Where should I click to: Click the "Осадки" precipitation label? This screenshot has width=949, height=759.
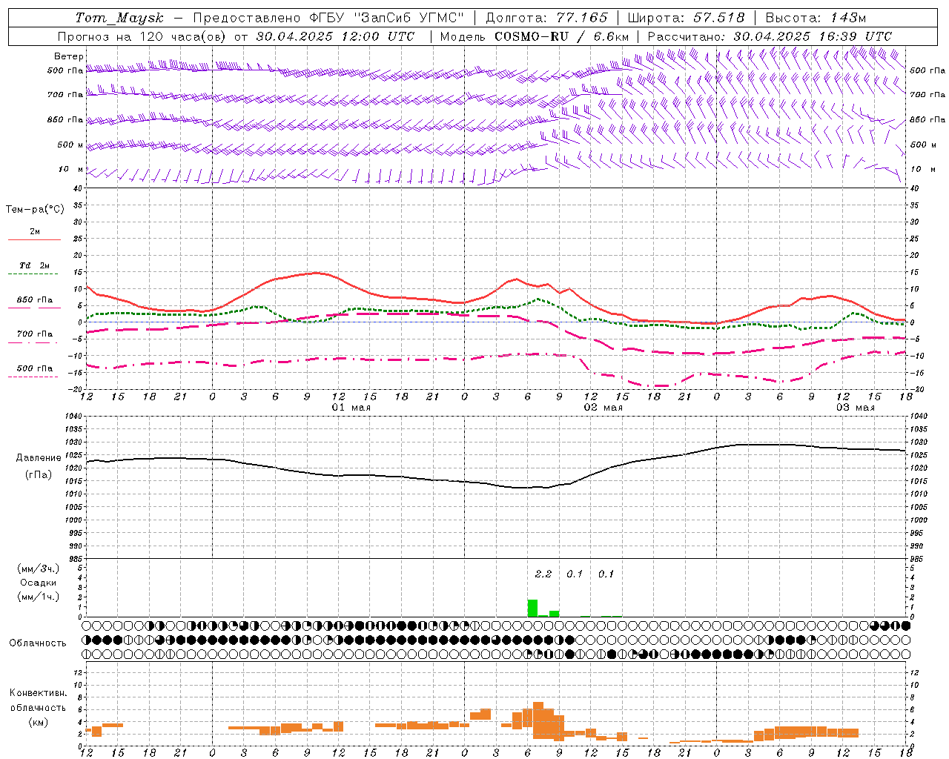[39, 583]
